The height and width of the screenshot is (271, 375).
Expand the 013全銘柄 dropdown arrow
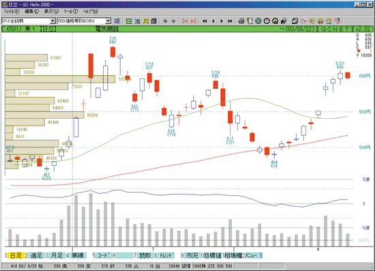52,21
